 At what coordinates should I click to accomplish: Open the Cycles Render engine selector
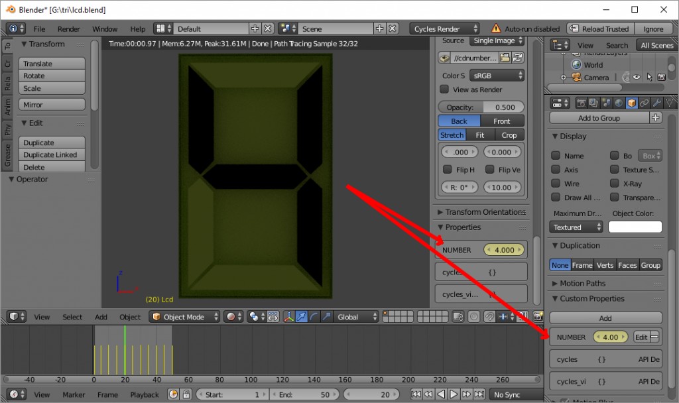click(x=443, y=29)
